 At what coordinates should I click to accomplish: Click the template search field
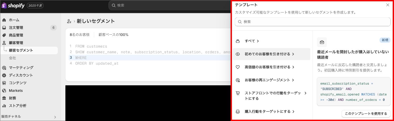pos(313,22)
